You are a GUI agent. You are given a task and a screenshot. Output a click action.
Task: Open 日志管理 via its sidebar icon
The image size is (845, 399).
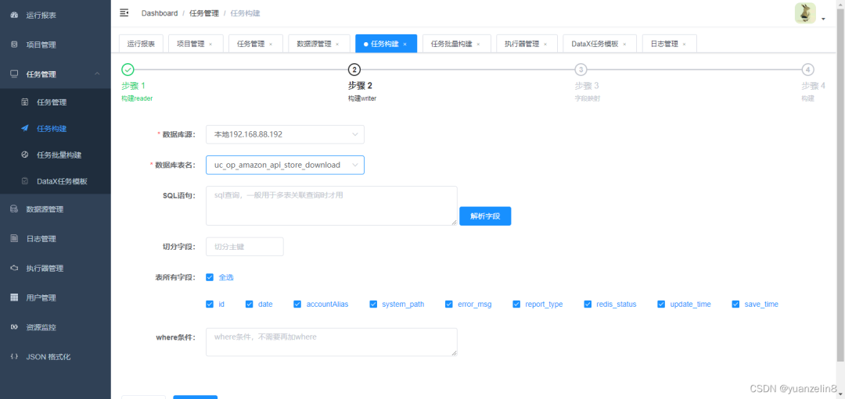coord(14,239)
